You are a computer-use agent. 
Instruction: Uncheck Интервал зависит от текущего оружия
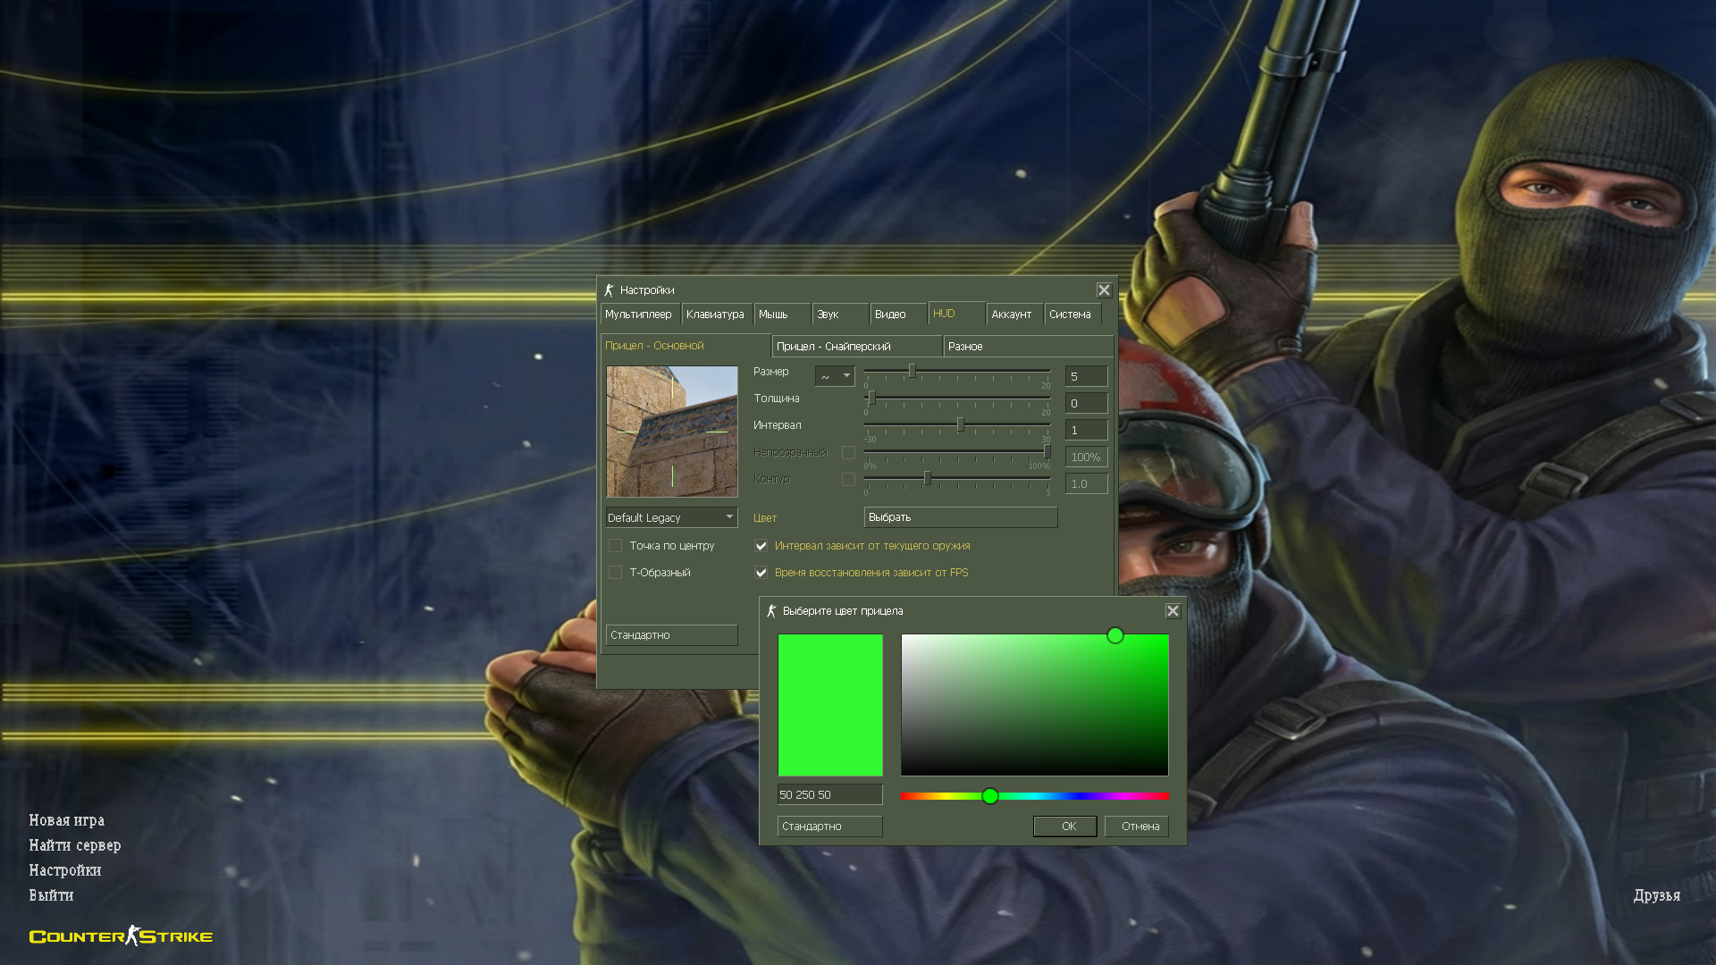pos(761,546)
